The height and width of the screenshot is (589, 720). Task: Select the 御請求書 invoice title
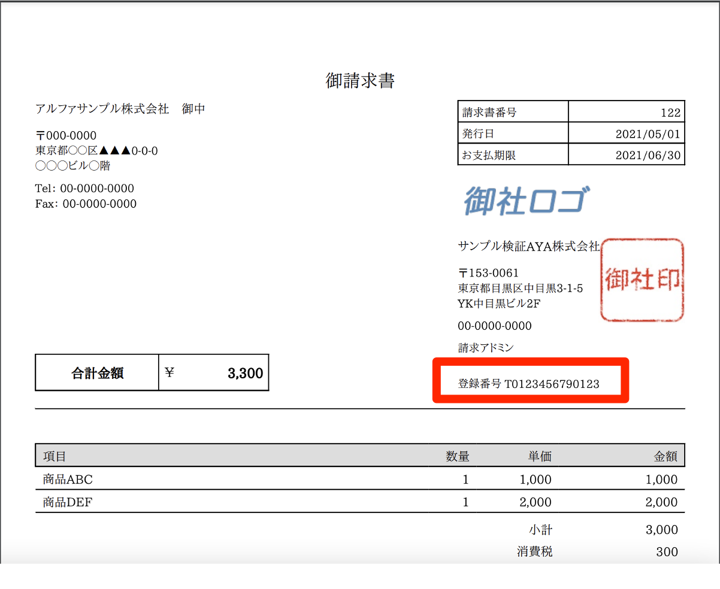(359, 80)
